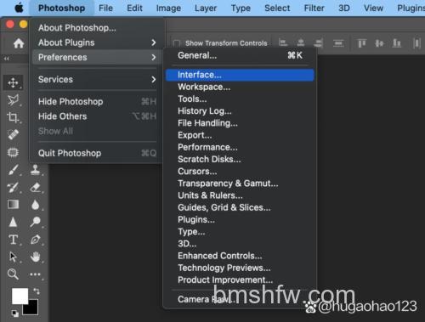Click the Home icon

point(19,43)
